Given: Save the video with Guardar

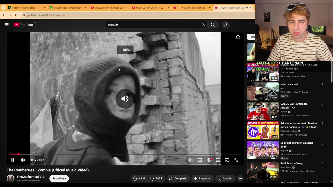Looking at the screenshot, I should coord(225,178).
